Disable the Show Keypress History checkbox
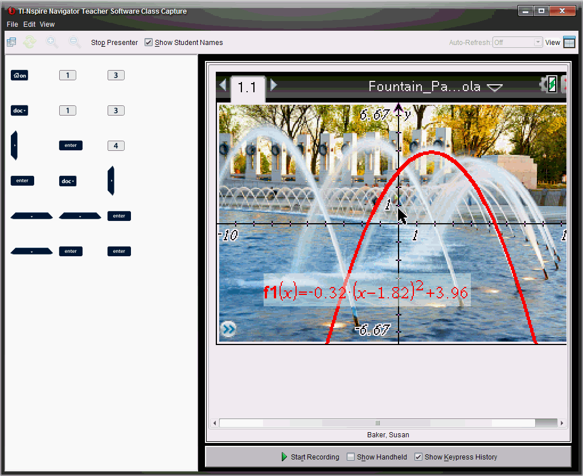This screenshot has height=476, width=583. pos(418,457)
